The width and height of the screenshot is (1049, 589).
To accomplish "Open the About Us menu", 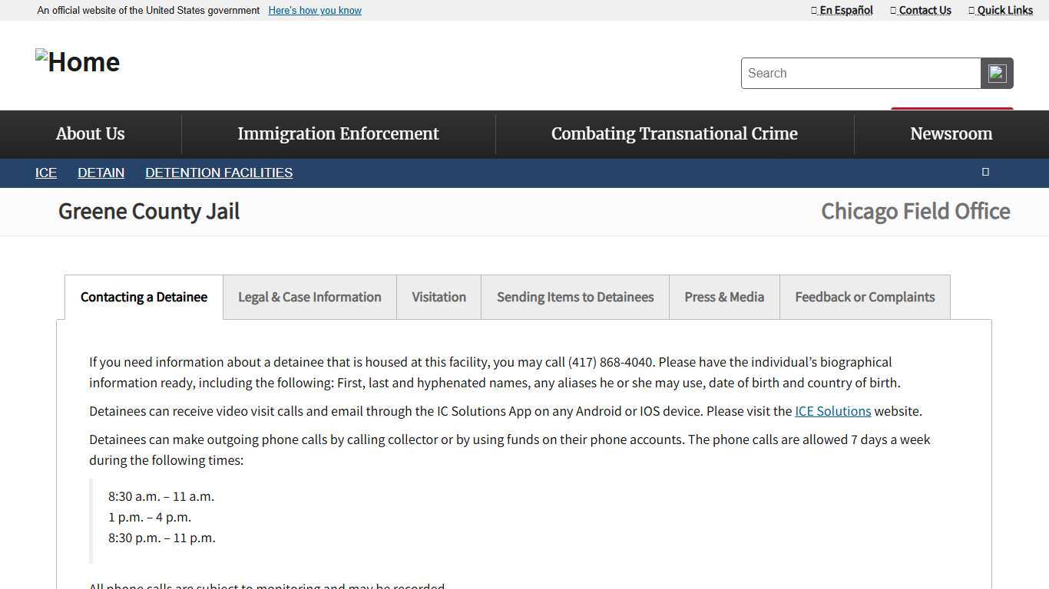I will point(90,133).
